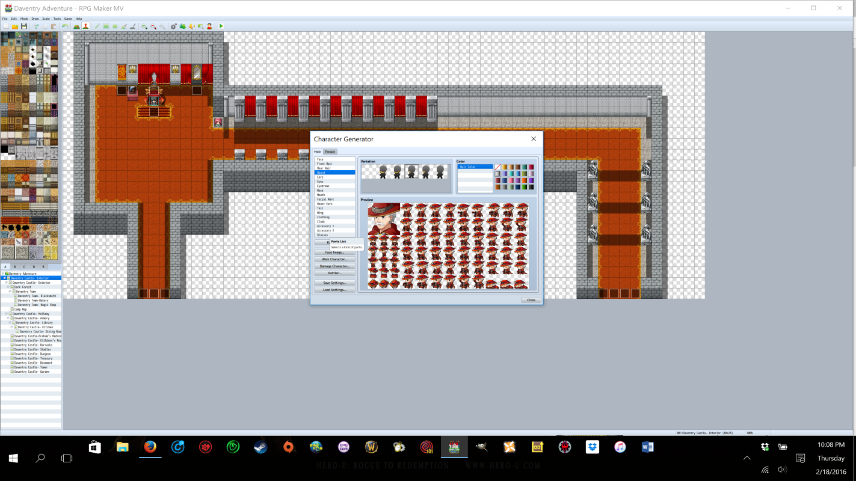Select tileset tab R

[x=43, y=266]
